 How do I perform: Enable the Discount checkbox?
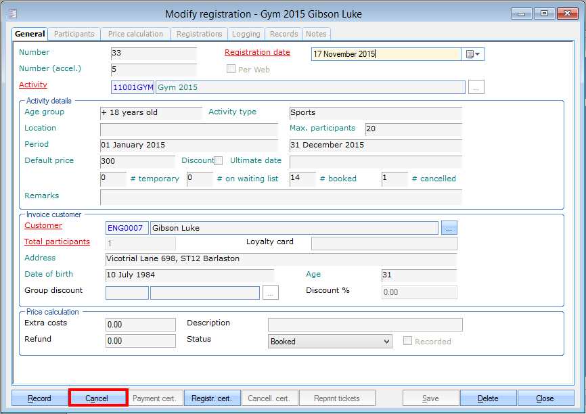tap(219, 161)
